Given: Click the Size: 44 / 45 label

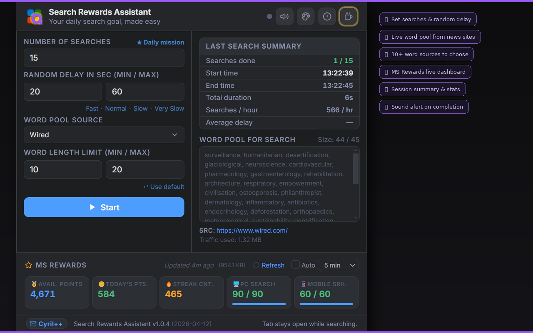Looking at the screenshot, I should tap(339, 139).
